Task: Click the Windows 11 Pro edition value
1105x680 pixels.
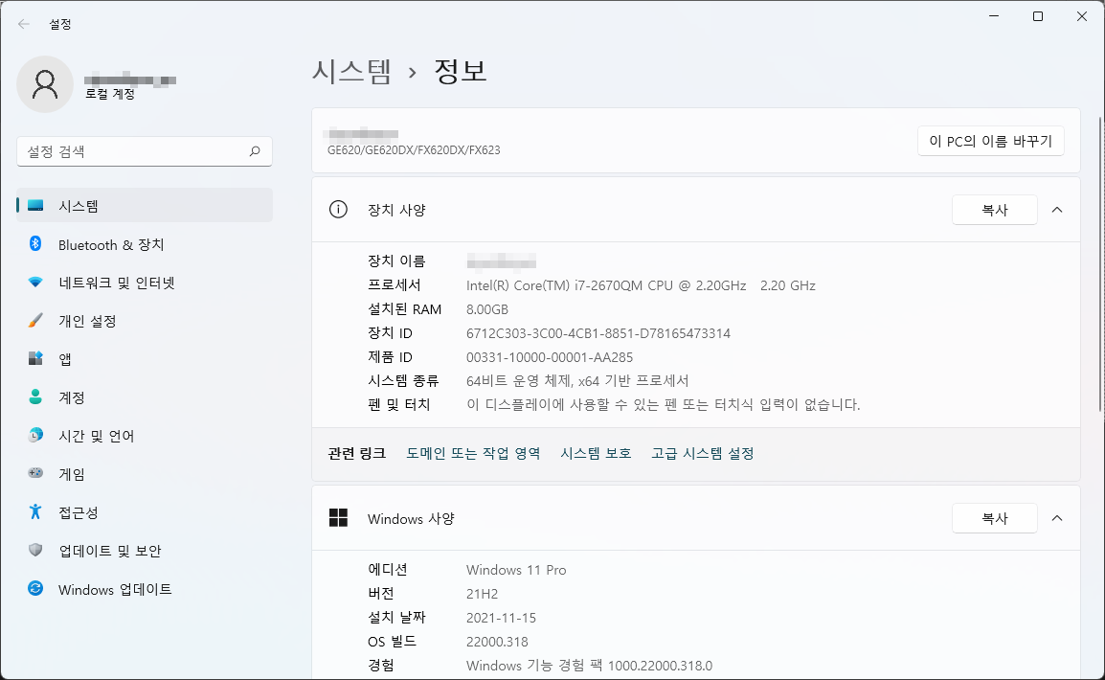Action: pos(516,569)
